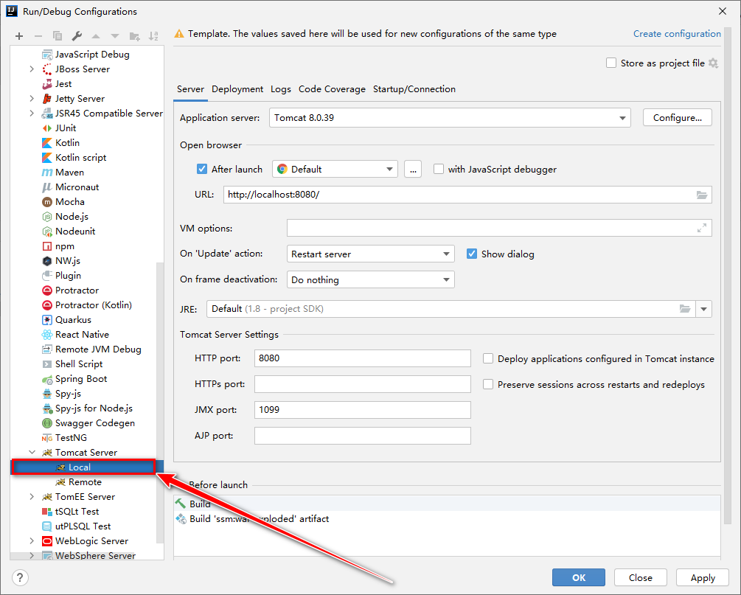This screenshot has width=741, height=595.
Task: Click the Add New Configuration plus icon
Action: 19,36
